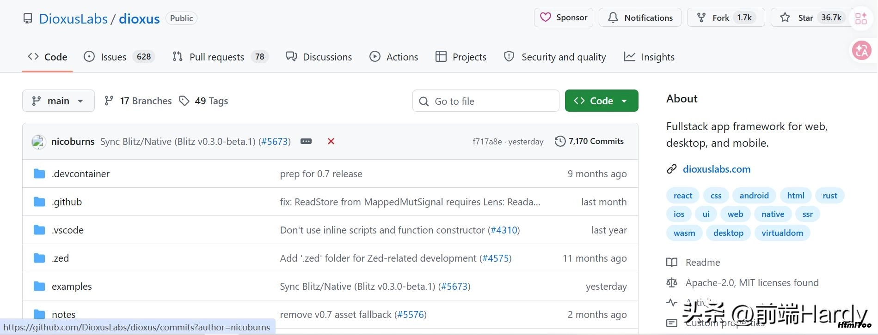This screenshot has width=878, height=335.
Task: Select the css topic tag
Action: pos(716,196)
